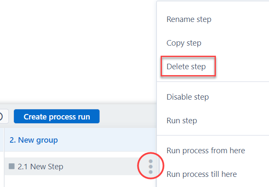
Task: Select the 2.1 New Step row
Action: (x=72, y=166)
